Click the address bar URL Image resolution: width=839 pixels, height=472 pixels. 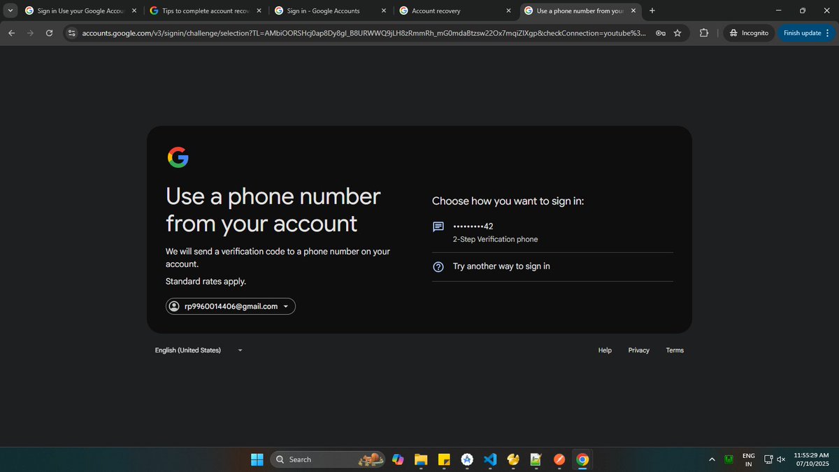[x=364, y=33]
